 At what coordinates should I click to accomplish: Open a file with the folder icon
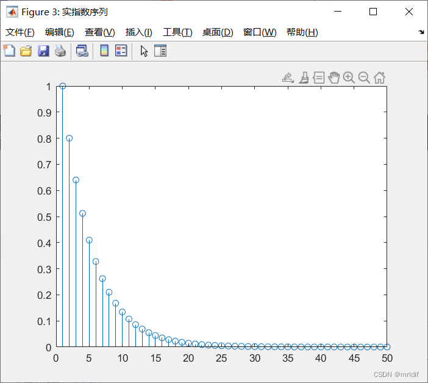point(26,51)
